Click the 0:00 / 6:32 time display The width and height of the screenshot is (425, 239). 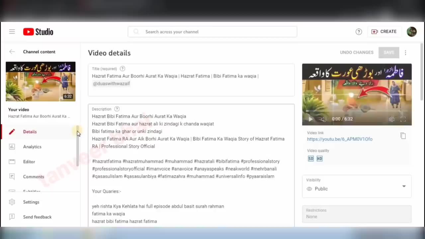[342, 119]
